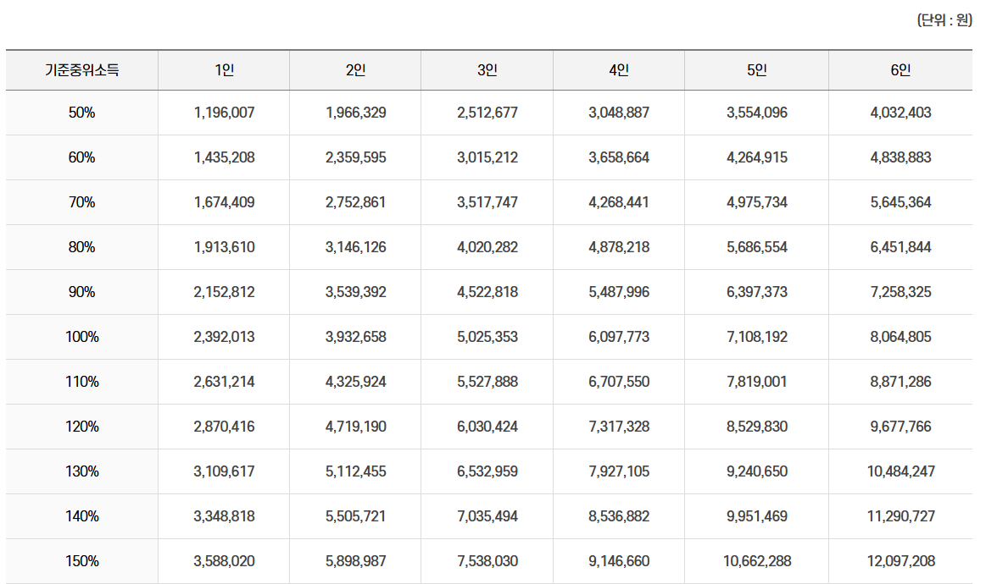986x584 pixels.
Task: Click cell 8,536,882
Action: pos(619,516)
